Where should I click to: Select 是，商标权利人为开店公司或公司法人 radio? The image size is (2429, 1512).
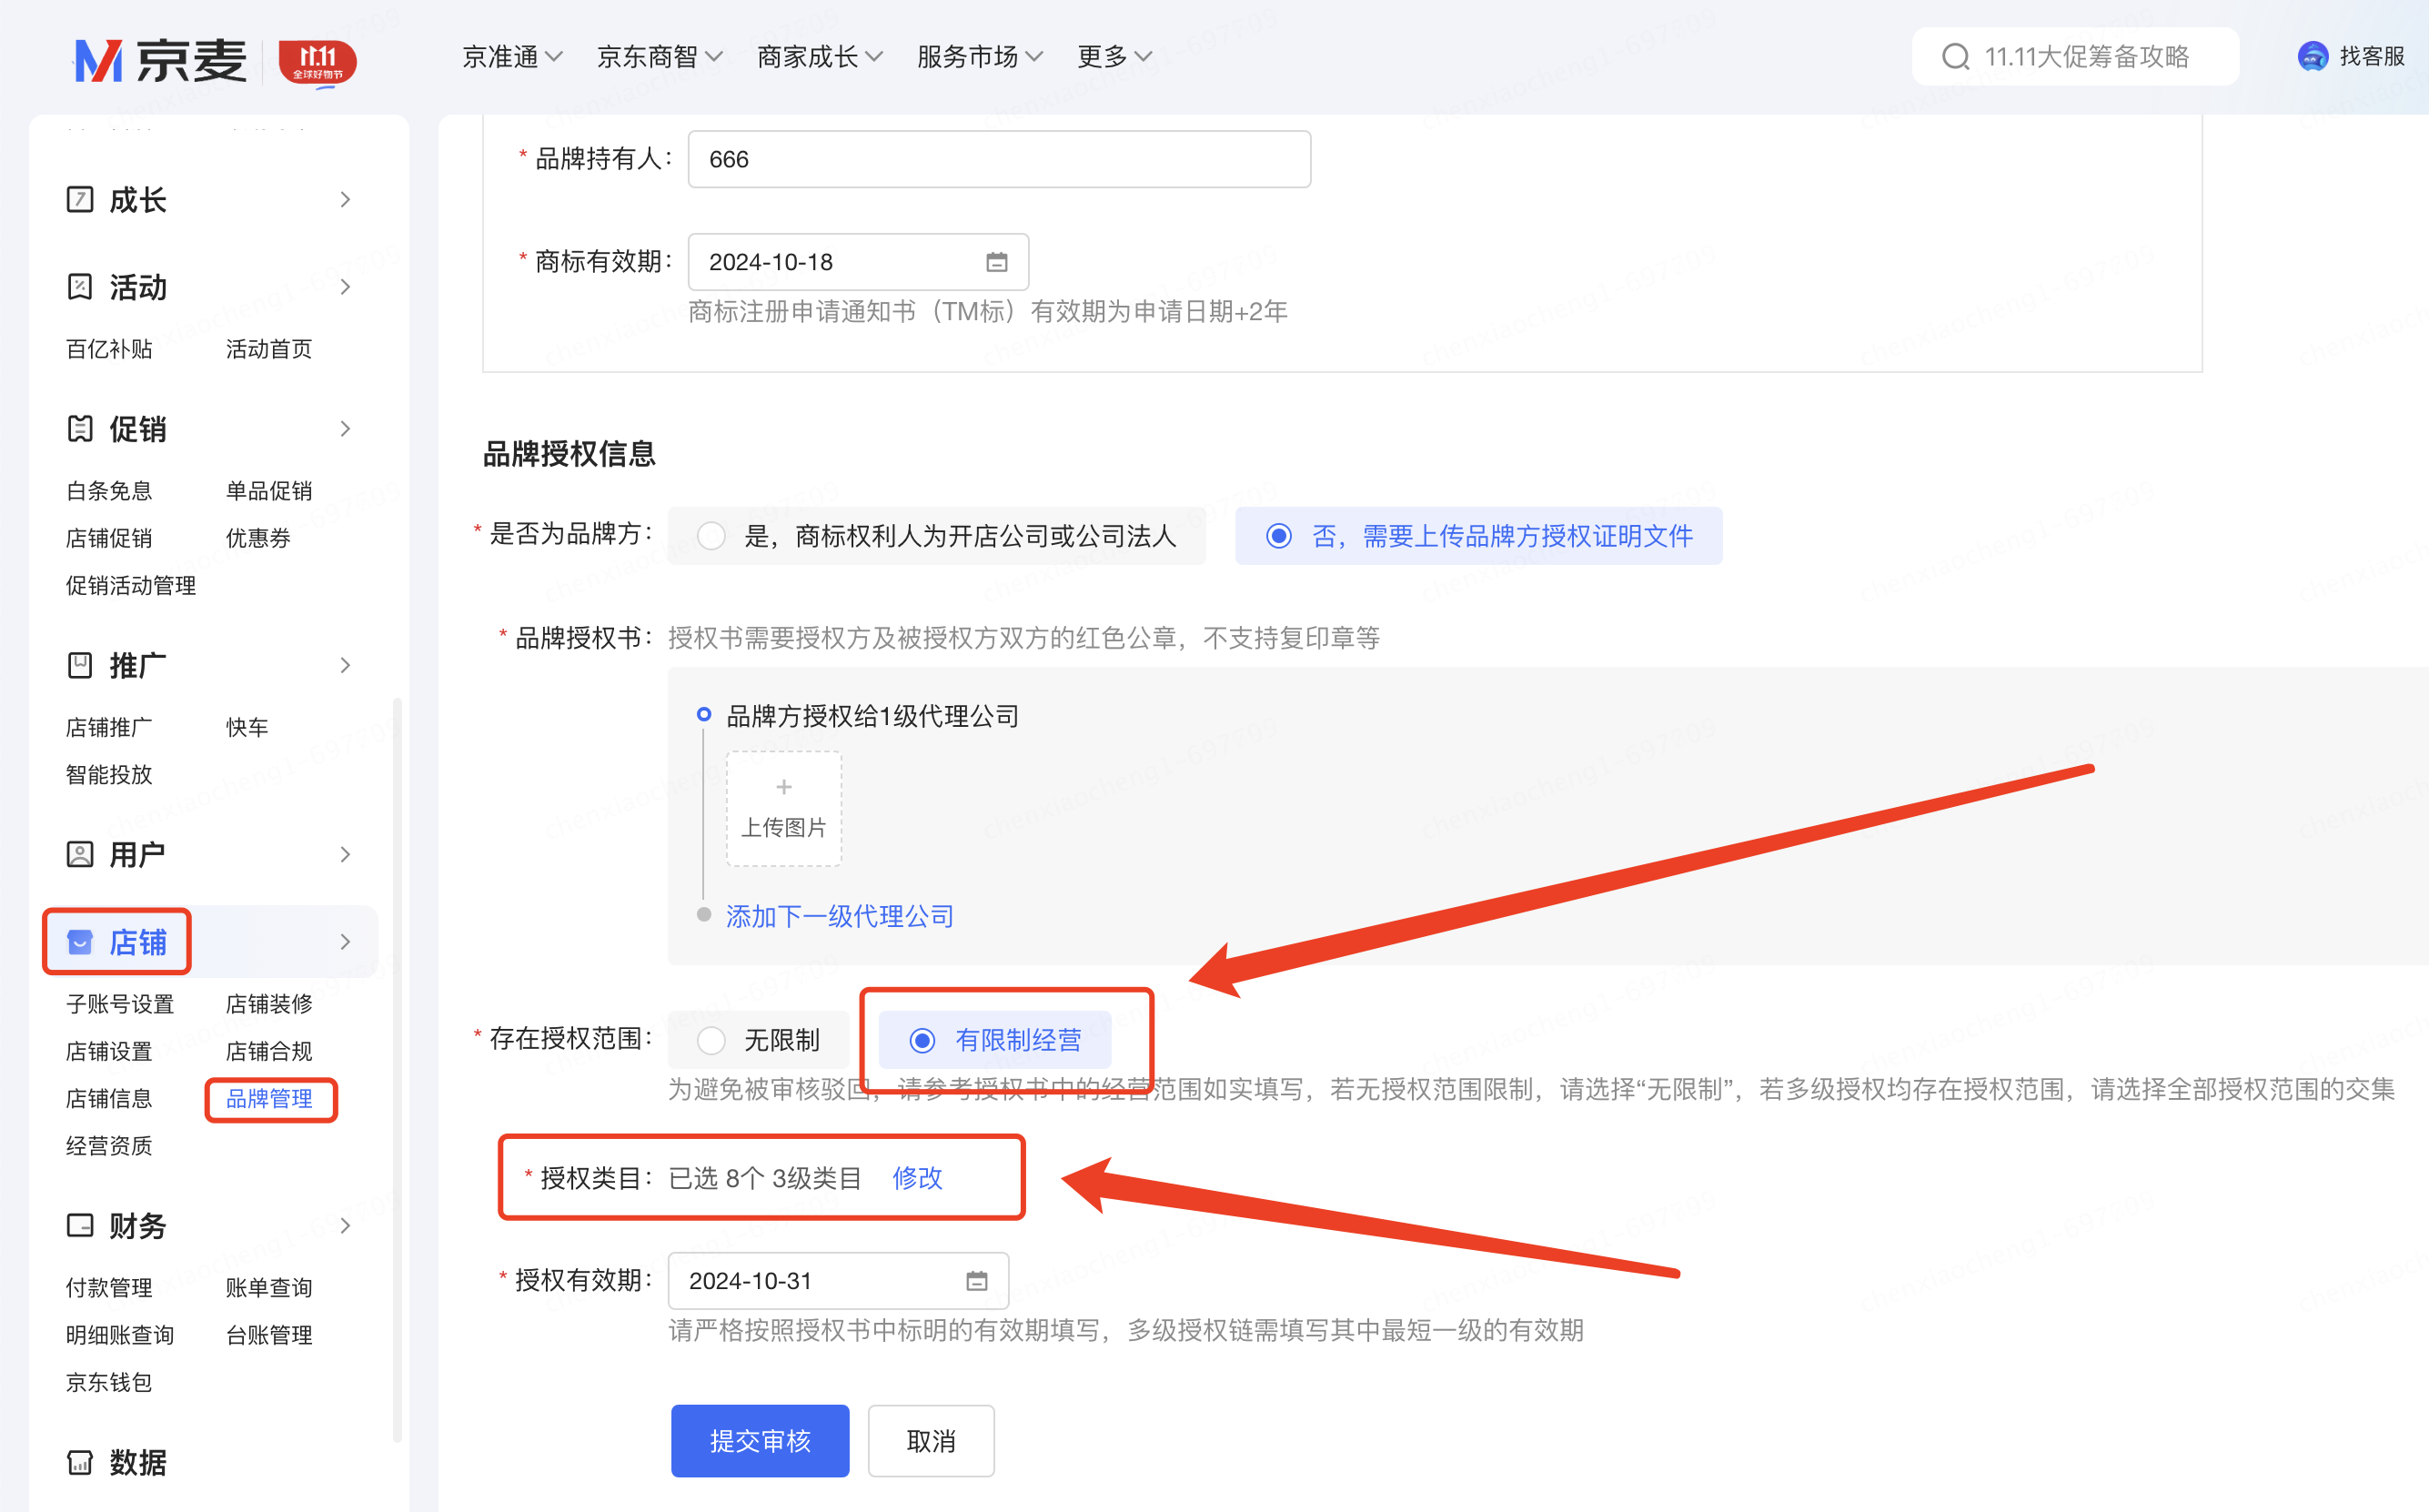(x=712, y=536)
